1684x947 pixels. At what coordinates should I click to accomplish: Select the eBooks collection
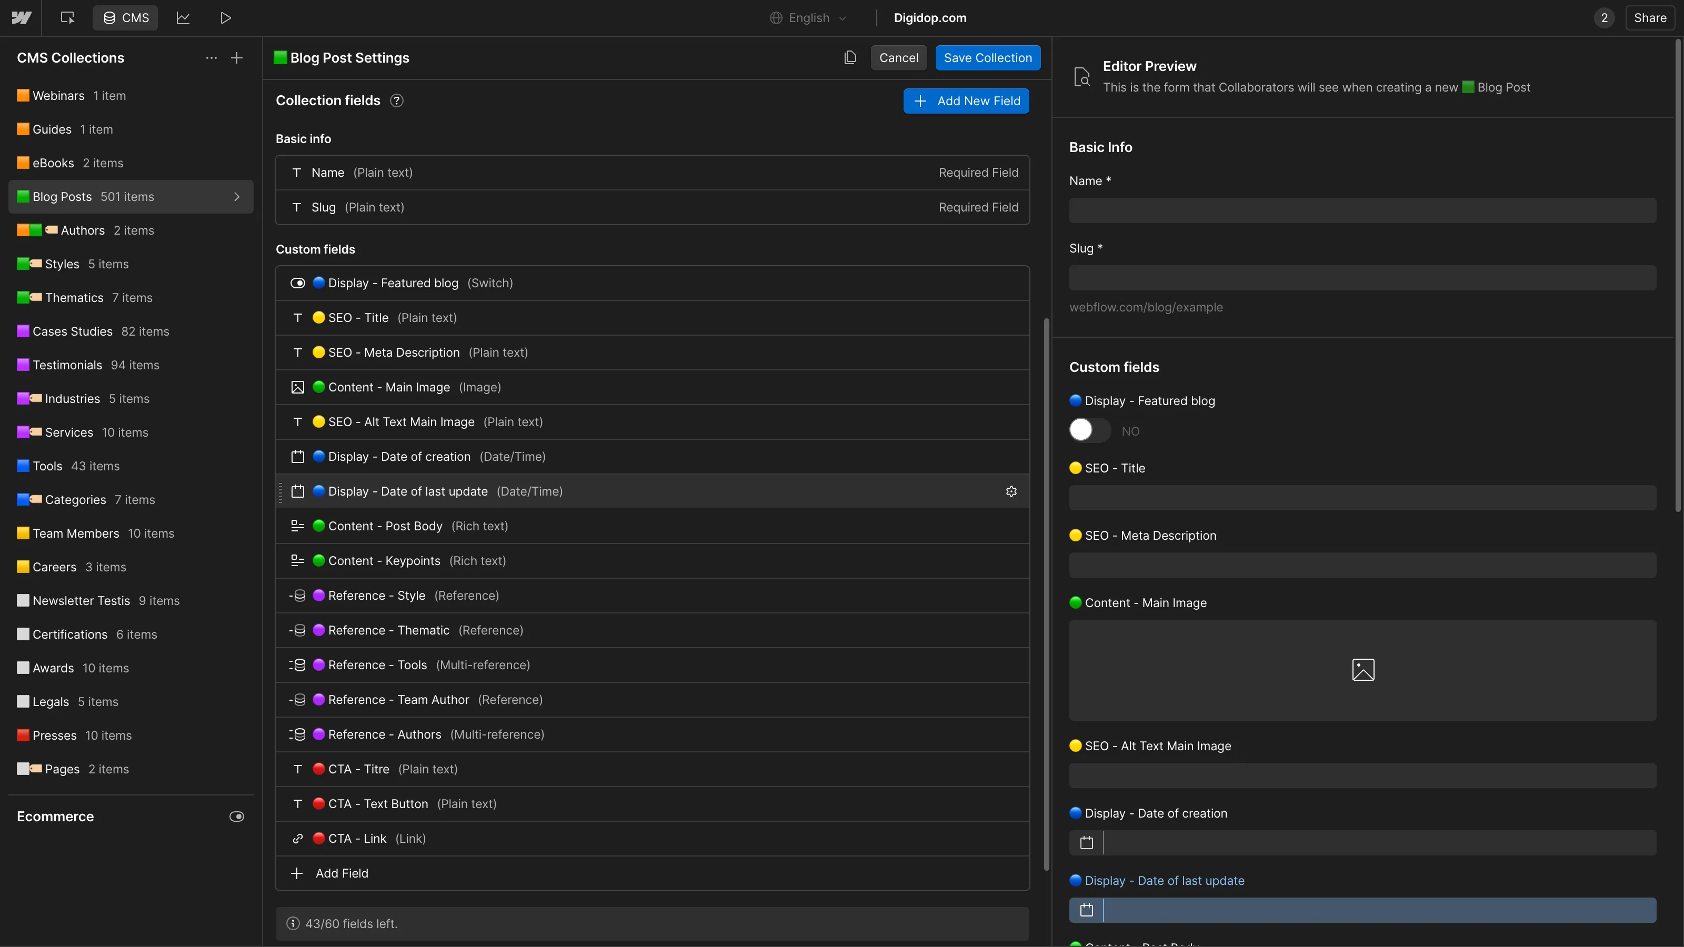click(131, 163)
